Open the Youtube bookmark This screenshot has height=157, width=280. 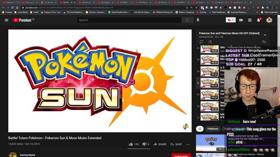(x=7, y=12)
